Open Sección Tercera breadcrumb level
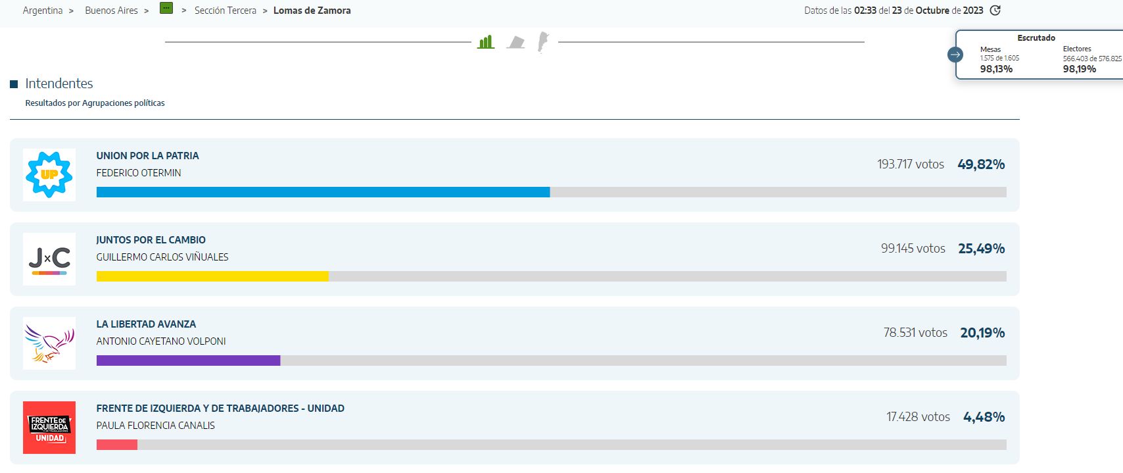Screen dimensions: 1123x473 point(225,11)
